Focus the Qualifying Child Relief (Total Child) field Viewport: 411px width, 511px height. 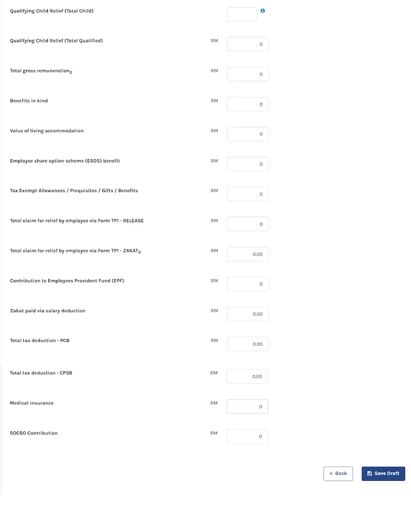[x=242, y=14]
